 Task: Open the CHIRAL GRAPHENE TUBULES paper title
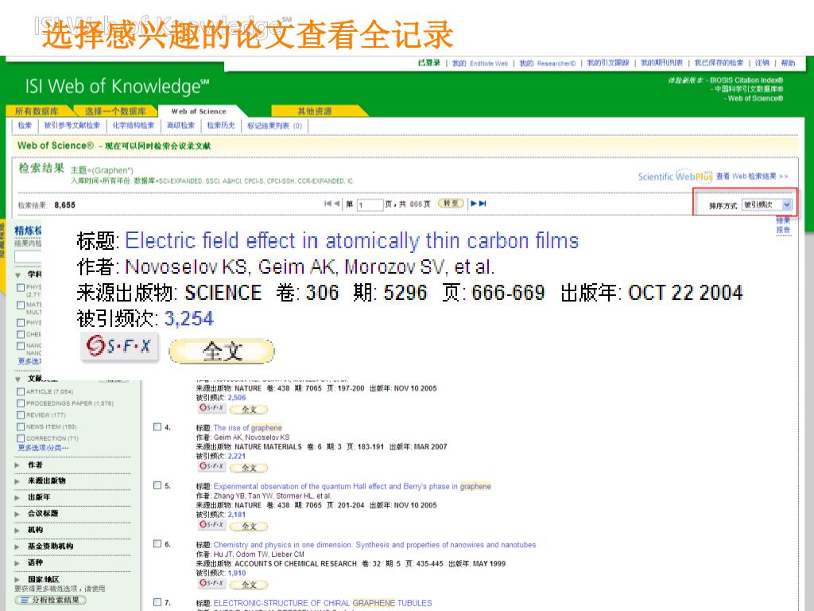point(323,603)
